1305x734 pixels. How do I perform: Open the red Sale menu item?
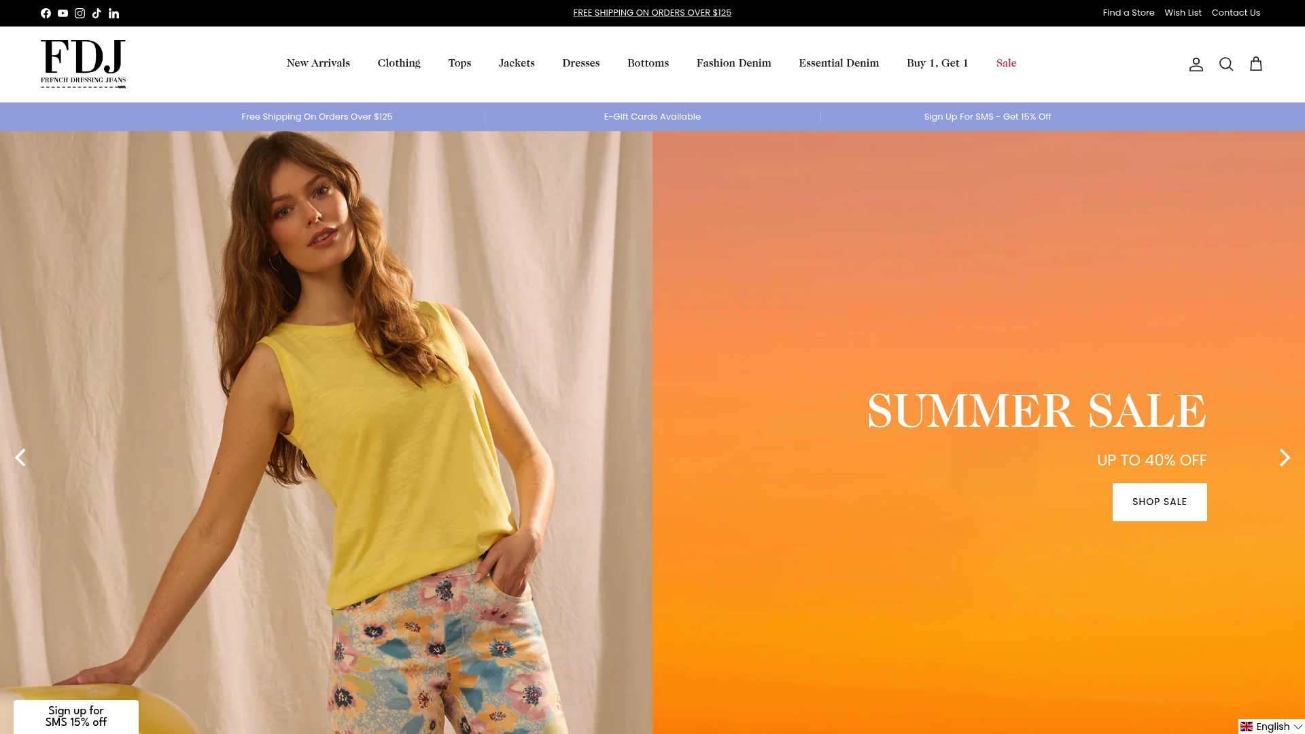coord(1007,63)
